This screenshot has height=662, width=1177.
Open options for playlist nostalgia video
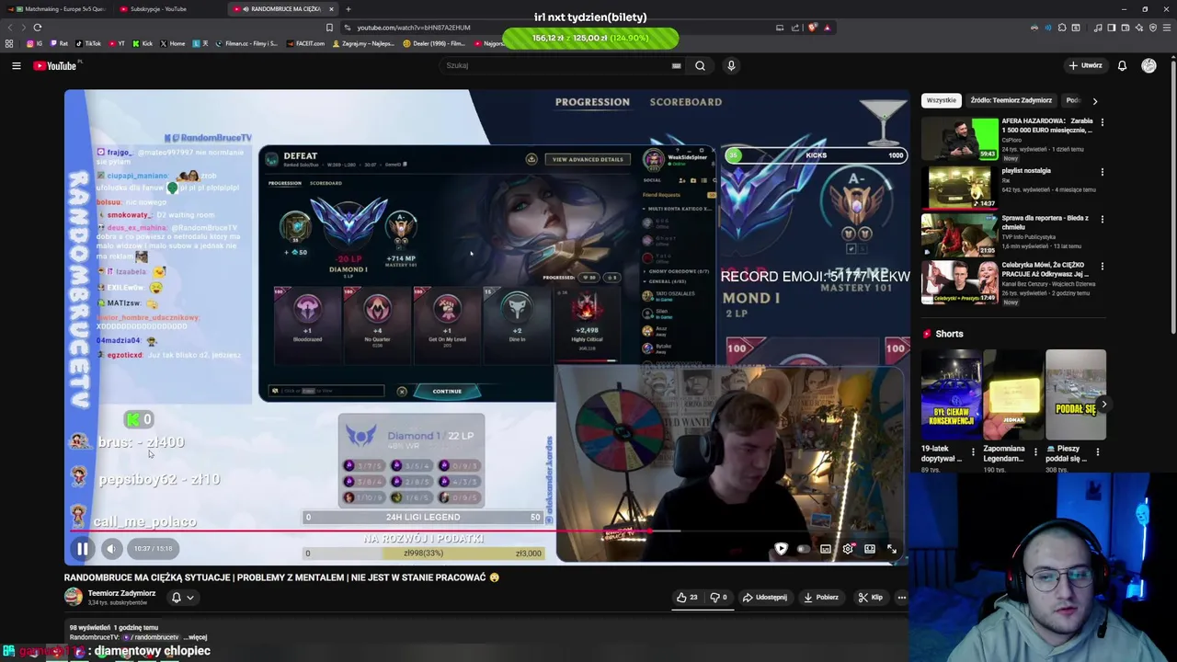point(1102,172)
